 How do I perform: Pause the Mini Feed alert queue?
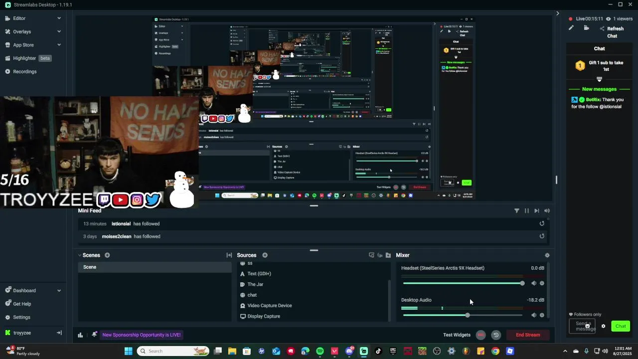point(526,211)
